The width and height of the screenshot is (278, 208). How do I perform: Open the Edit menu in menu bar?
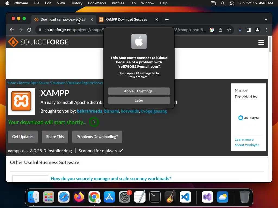coord(48,3)
